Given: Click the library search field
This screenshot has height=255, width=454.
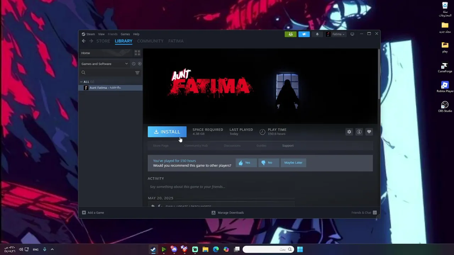Looking at the screenshot, I should (106, 73).
